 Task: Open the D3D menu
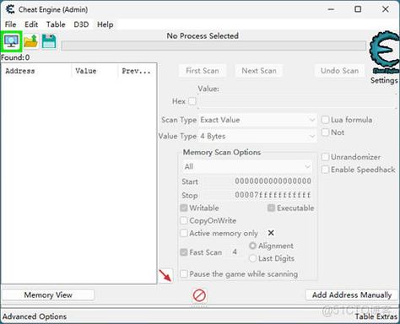tap(81, 24)
